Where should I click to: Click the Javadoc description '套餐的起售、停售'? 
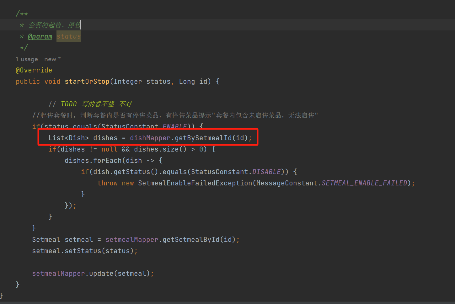(x=55, y=25)
